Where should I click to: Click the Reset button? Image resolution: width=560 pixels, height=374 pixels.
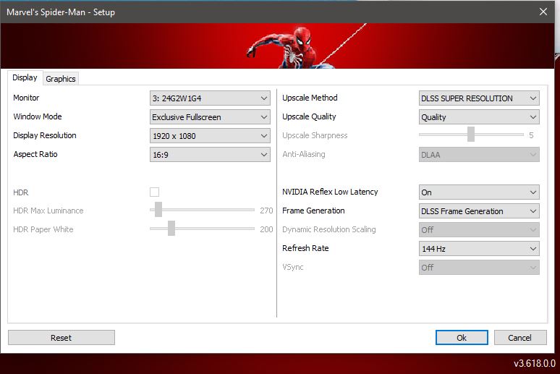61,338
